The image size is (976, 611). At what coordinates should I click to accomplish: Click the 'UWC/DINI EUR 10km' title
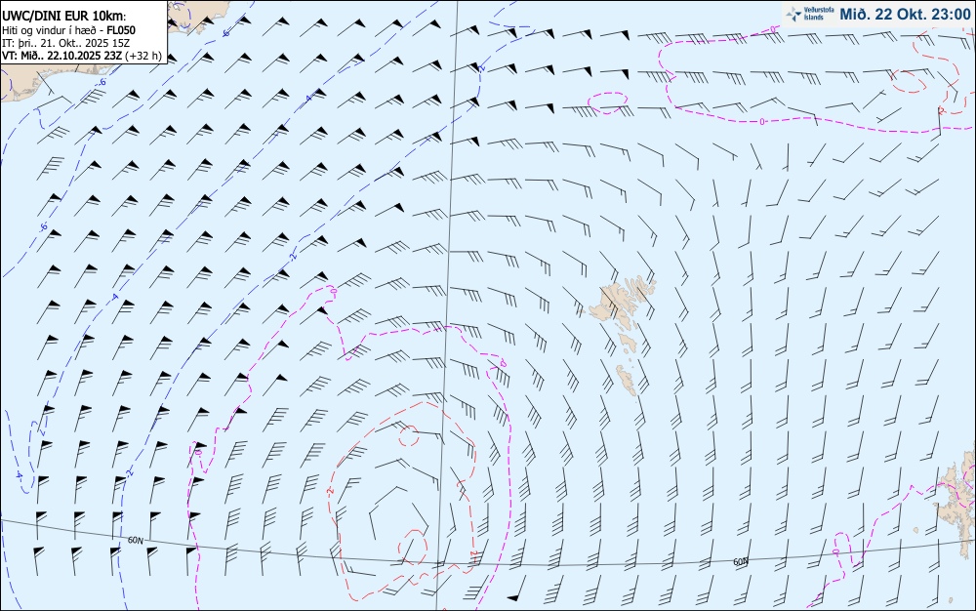click(x=64, y=17)
